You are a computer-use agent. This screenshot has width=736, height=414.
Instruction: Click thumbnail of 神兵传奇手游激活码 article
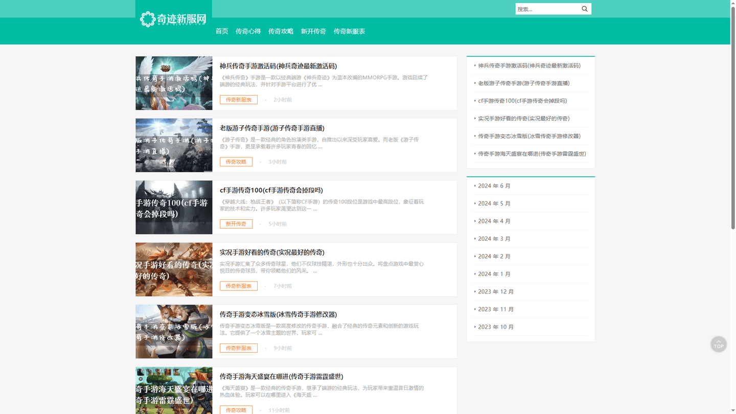(x=174, y=83)
